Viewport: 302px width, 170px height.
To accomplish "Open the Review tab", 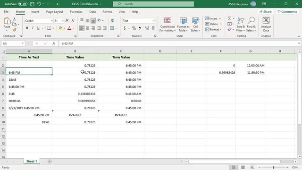I will [107, 11].
